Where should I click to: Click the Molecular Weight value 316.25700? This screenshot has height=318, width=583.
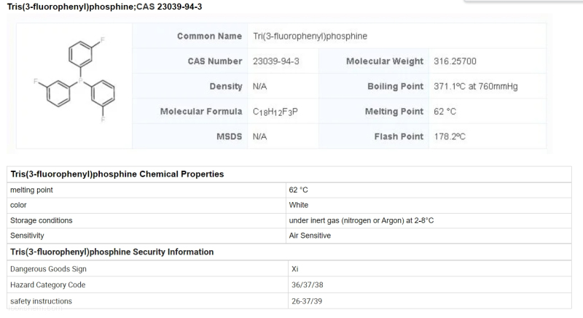pyautogui.click(x=455, y=61)
